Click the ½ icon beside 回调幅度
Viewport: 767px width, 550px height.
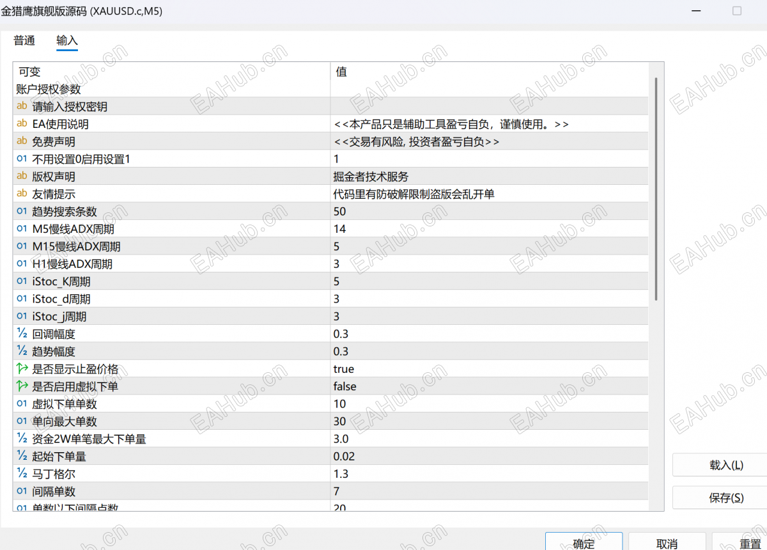tap(22, 334)
